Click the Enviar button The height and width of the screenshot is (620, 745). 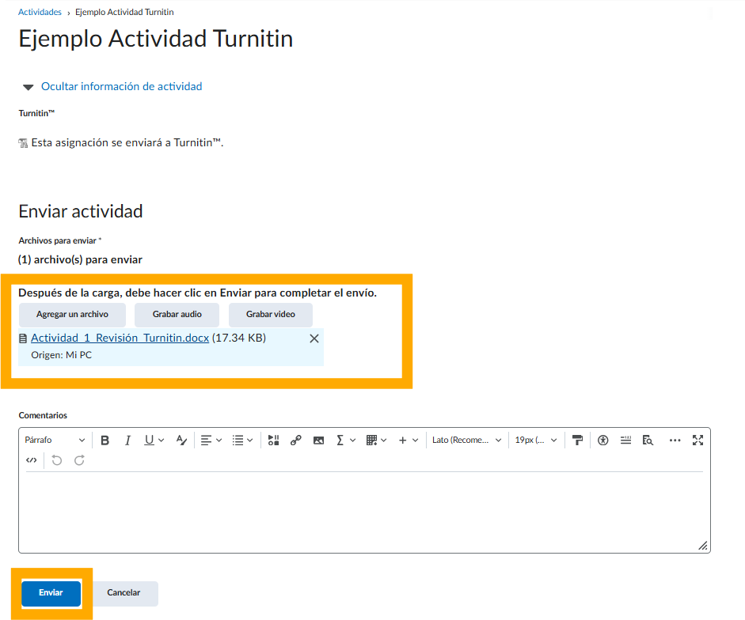coord(51,593)
